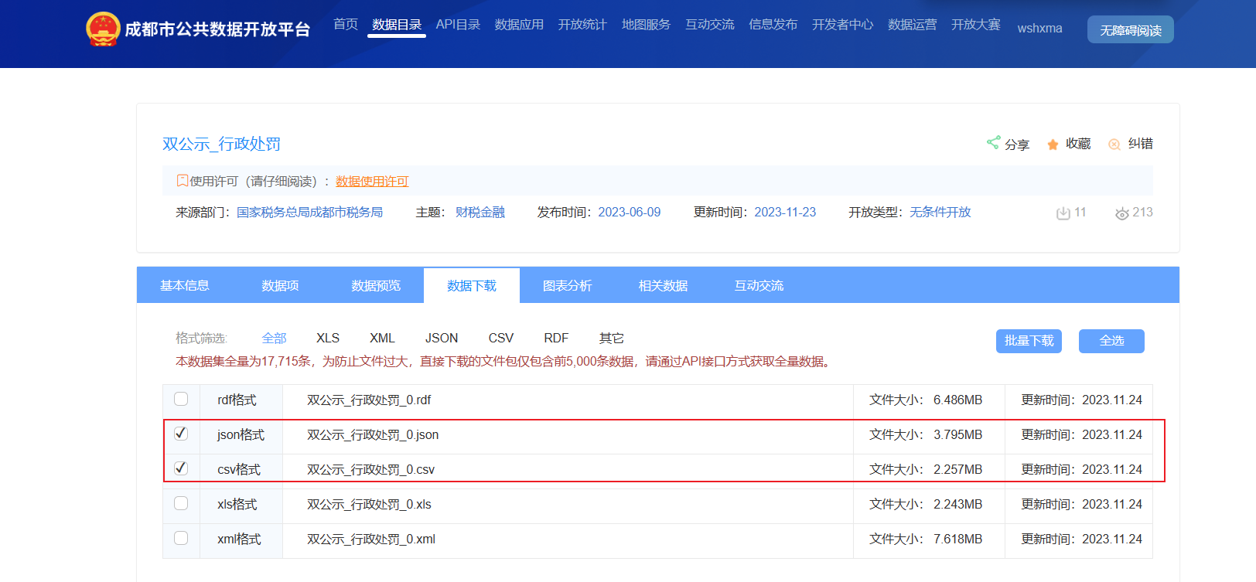Click the 纠错 label
The width and height of the screenshot is (1256, 582).
[x=1141, y=144]
